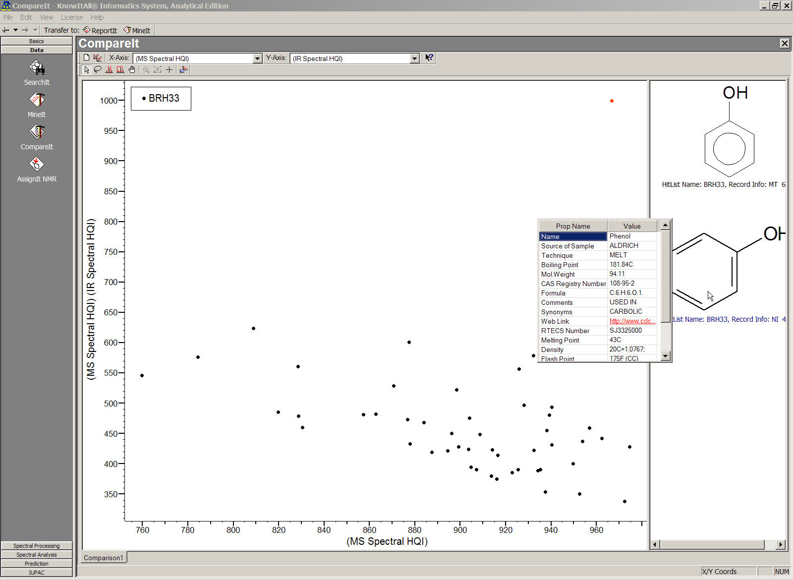This screenshot has height=580, width=793.
Task: Open the View menu
Action: (46, 17)
